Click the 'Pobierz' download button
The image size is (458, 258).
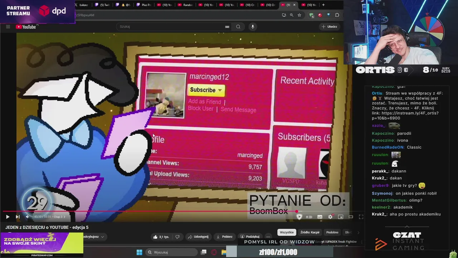point(224,237)
